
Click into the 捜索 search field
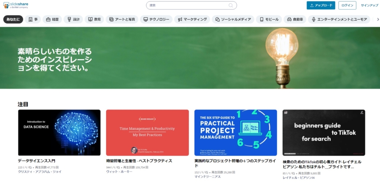pyautogui.click(x=191, y=5)
